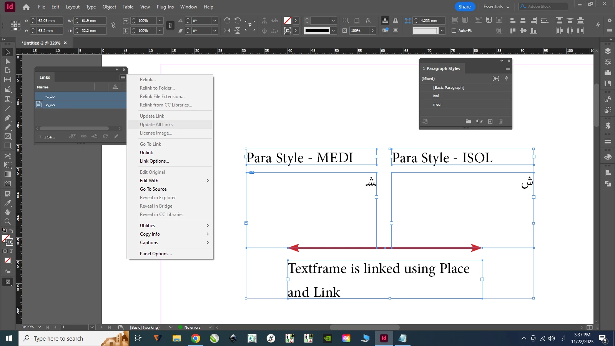
Task: Open the Layout menu
Action: (x=72, y=7)
